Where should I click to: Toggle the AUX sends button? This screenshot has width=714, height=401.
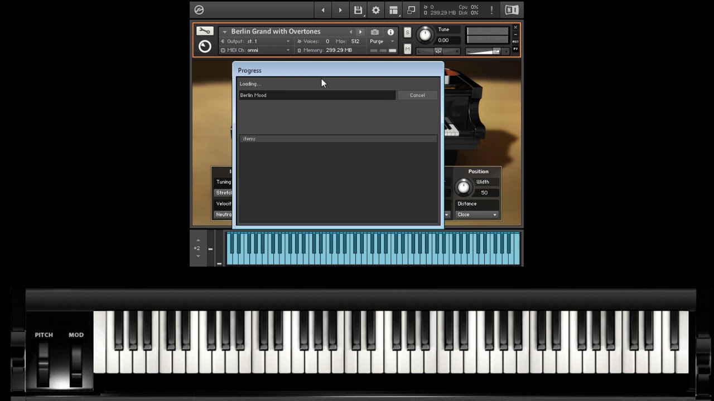[515, 41]
